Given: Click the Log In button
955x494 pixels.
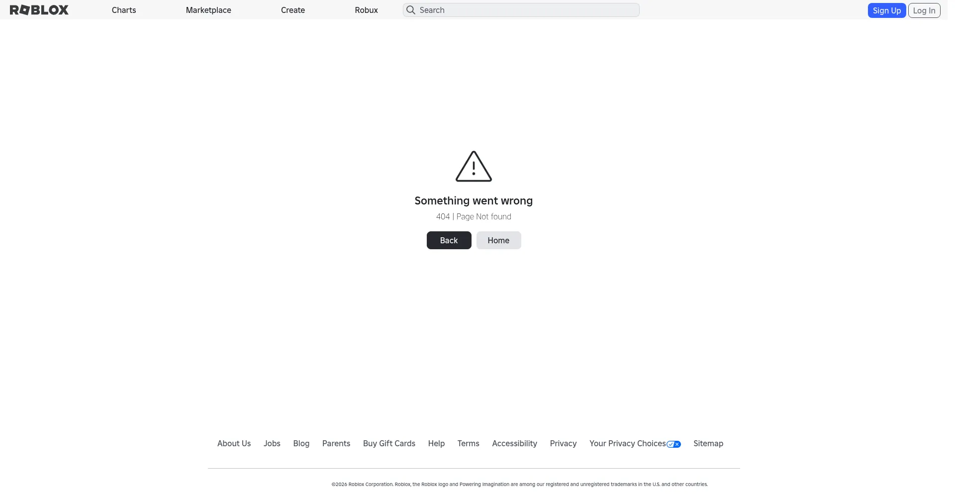Looking at the screenshot, I should pos(924,10).
